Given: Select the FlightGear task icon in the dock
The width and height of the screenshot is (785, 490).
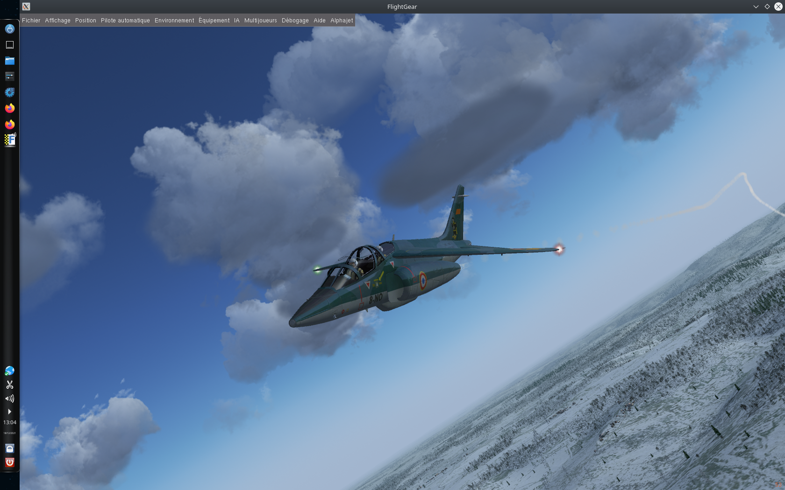Looking at the screenshot, I should point(10,140).
